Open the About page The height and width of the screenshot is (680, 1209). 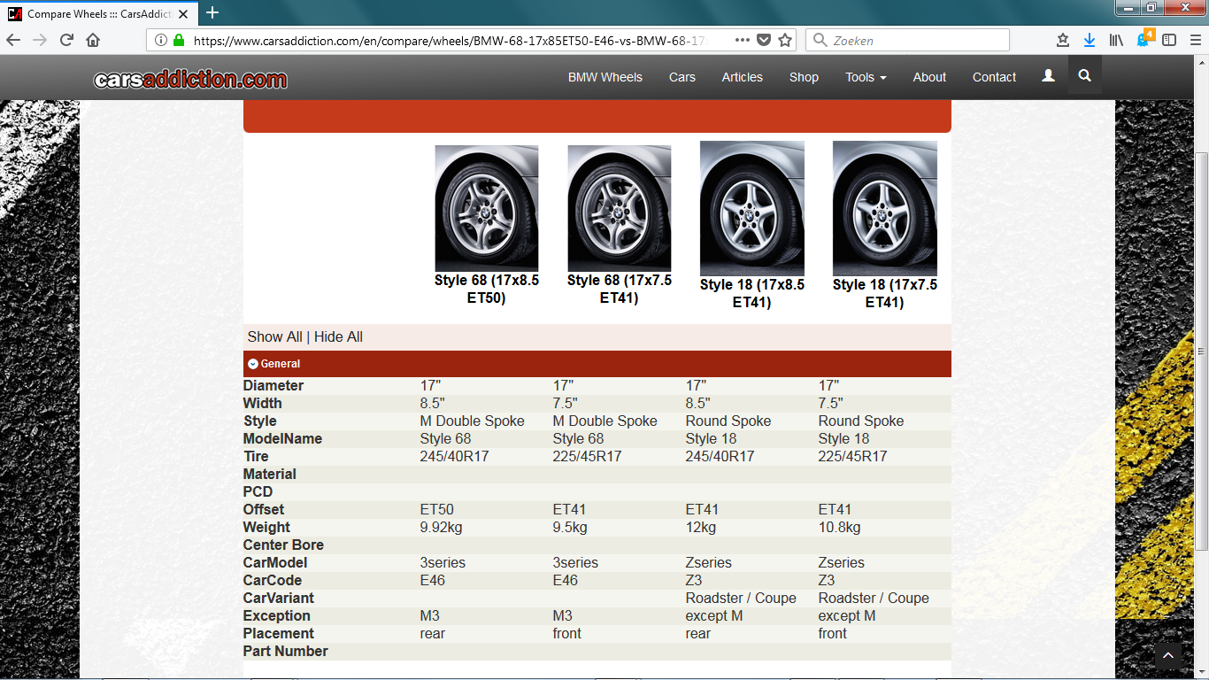pos(929,77)
